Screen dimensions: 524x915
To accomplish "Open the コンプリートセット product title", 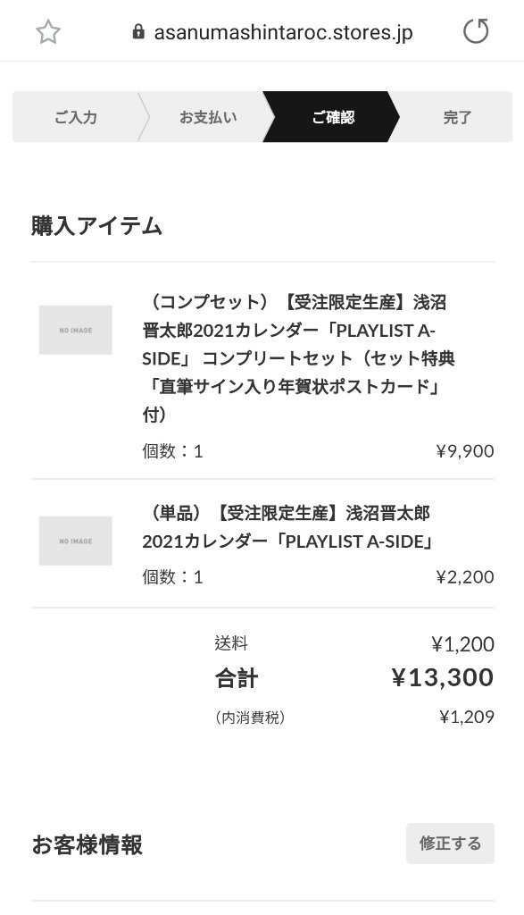I will pyautogui.click(x=298, y=358).
